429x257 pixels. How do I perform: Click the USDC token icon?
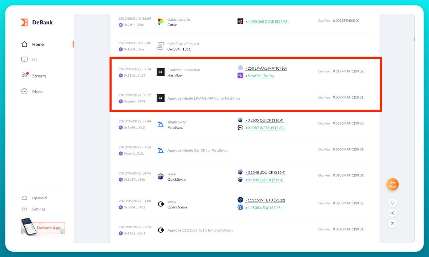[x=240, y=207]
